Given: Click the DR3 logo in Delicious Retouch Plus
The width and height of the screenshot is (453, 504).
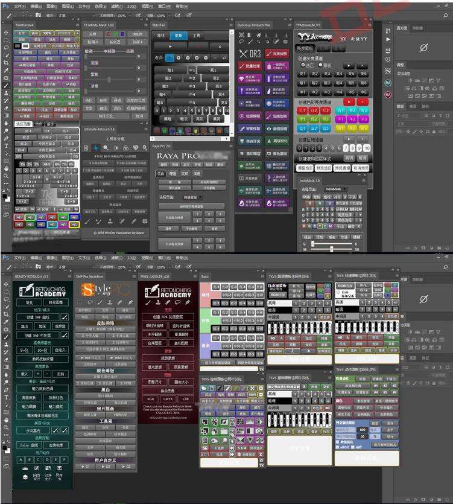Looking at the screenshot, I should click(250, 54).
